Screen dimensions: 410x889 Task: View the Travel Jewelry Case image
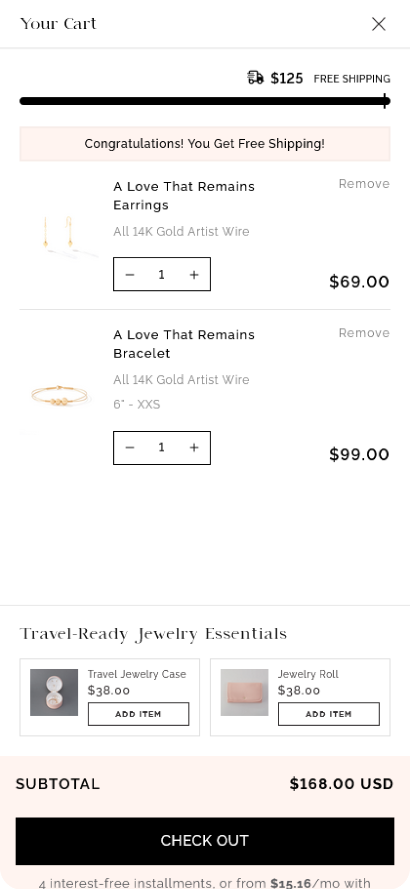[x=54, y=692]
